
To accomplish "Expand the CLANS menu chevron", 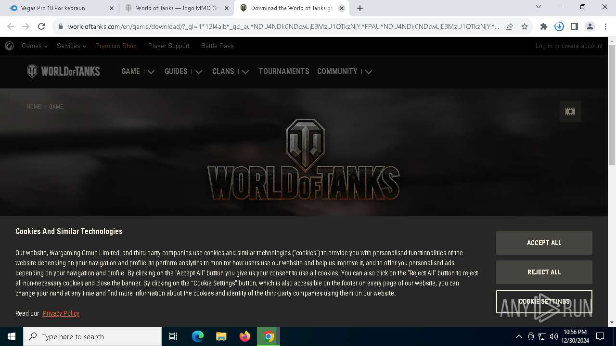I will (x=245, y=72).
